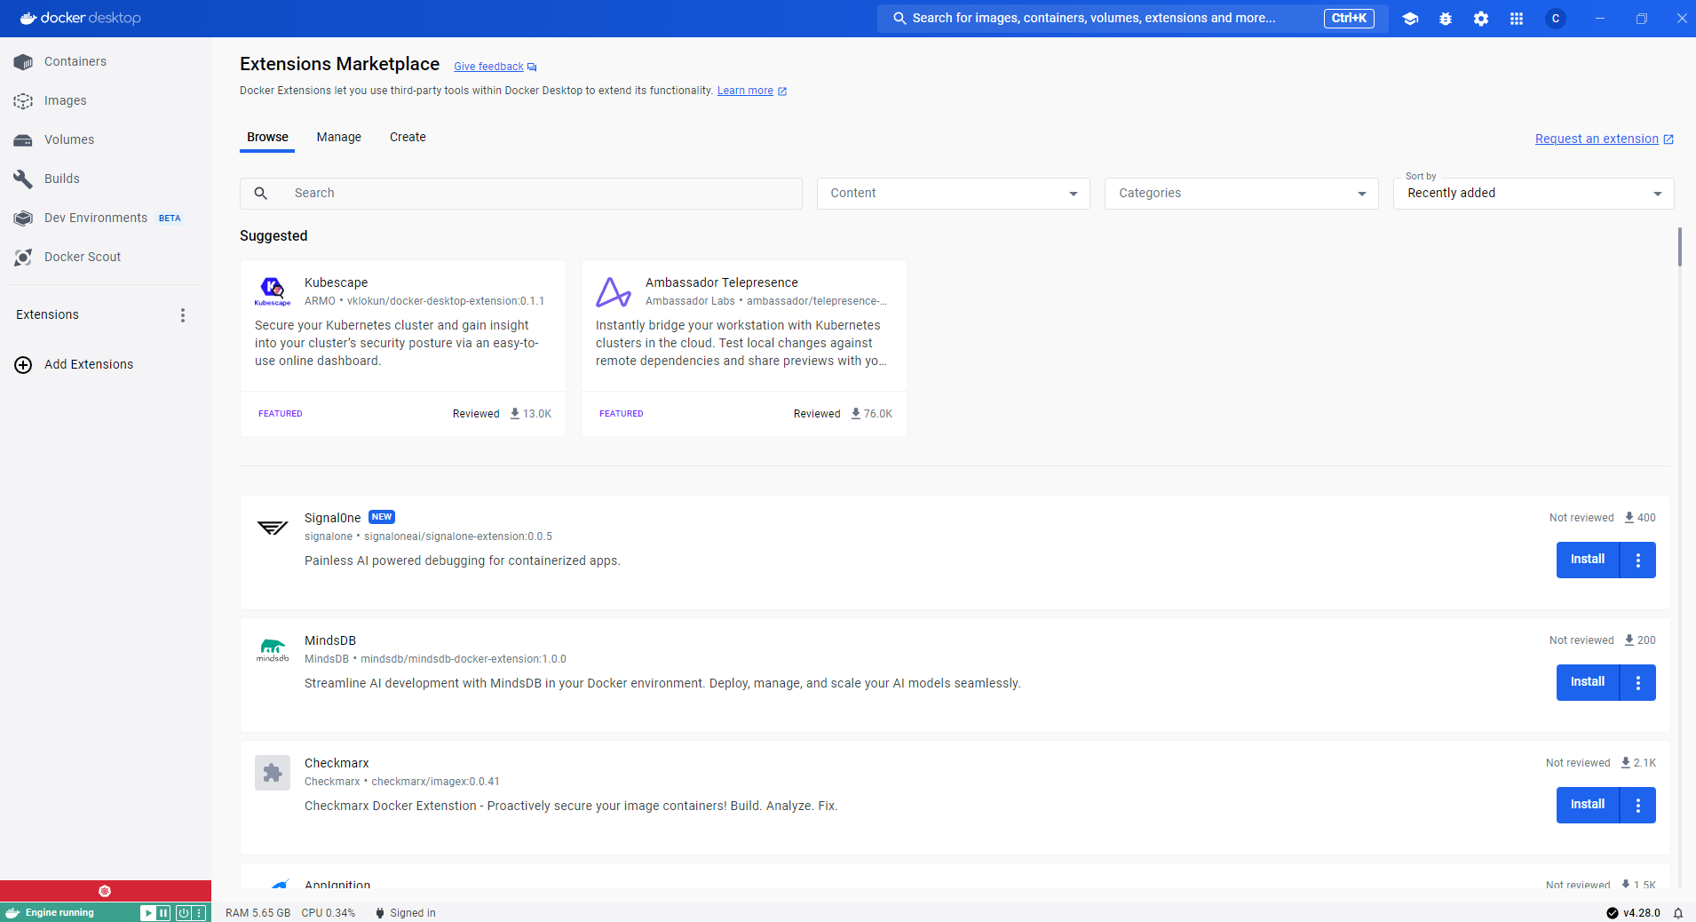This screenshot has width=1696, height=922.
Task: Click the Checkmarx puzzle piece icon
Action: [273, 773]
